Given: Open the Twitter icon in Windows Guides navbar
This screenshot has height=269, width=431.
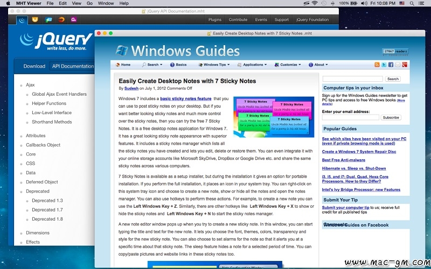Looking at the screenshot, I should click(x=384, y=65).
